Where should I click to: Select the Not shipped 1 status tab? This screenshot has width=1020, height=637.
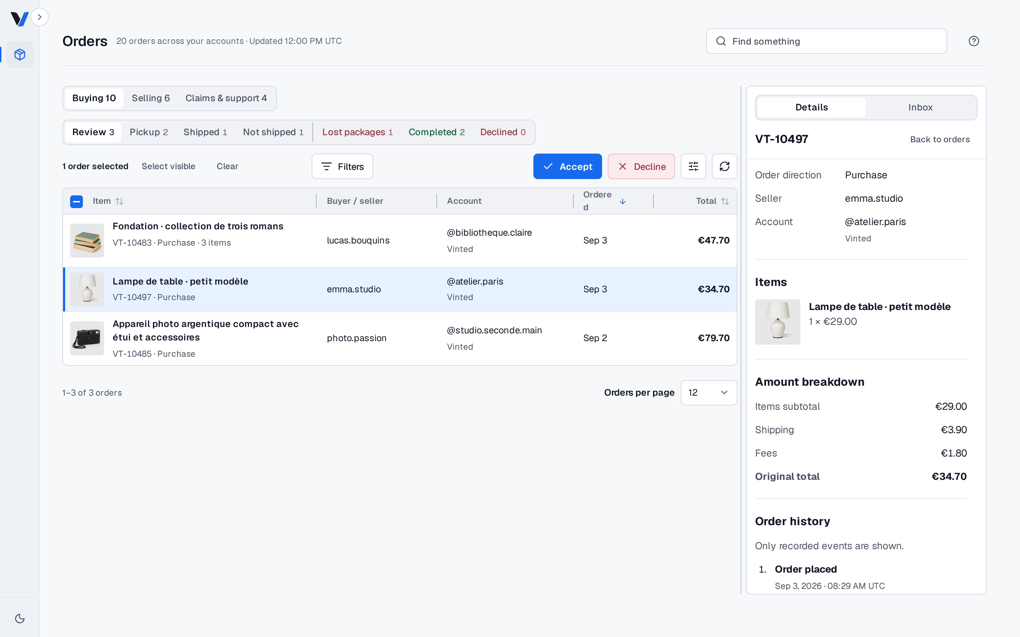(x=273, y=132)
